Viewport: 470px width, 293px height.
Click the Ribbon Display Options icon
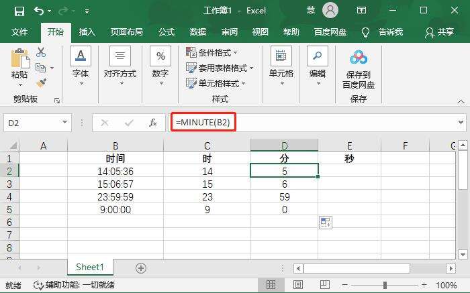[x=361, y=11]
